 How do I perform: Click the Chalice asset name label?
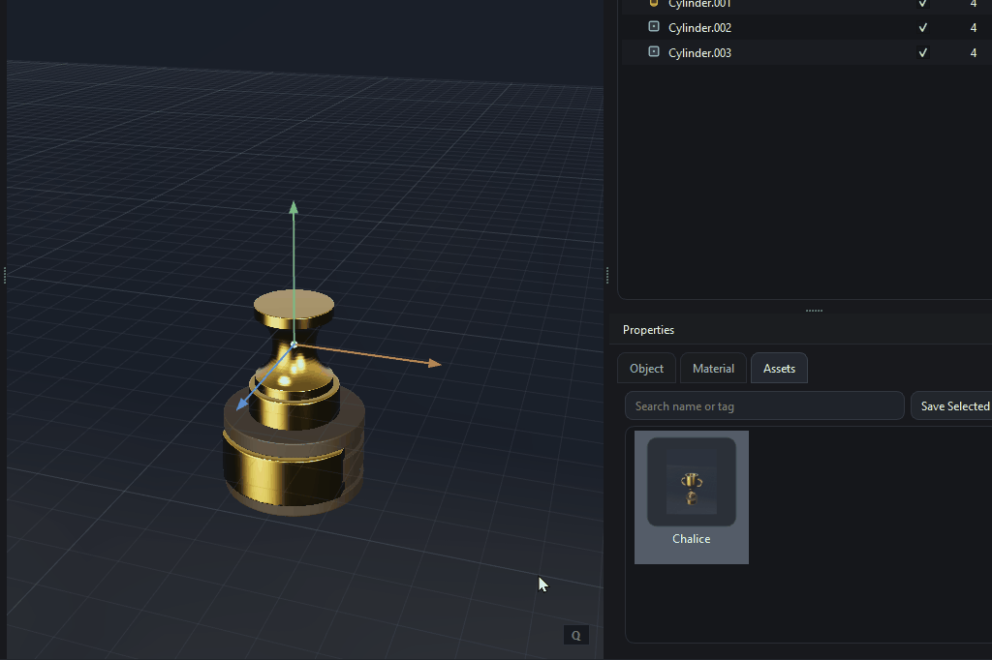(691, 539)
